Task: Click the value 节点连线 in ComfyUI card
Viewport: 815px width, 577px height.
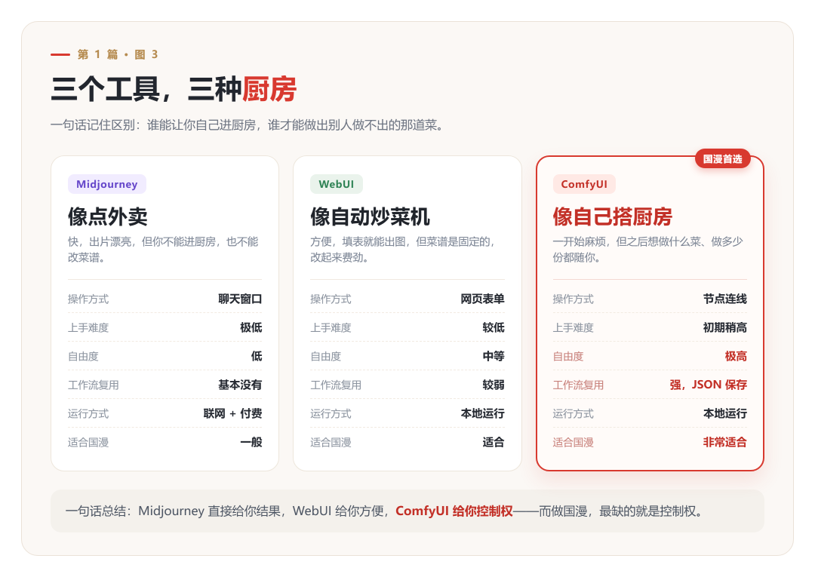Action: [725, 299]
